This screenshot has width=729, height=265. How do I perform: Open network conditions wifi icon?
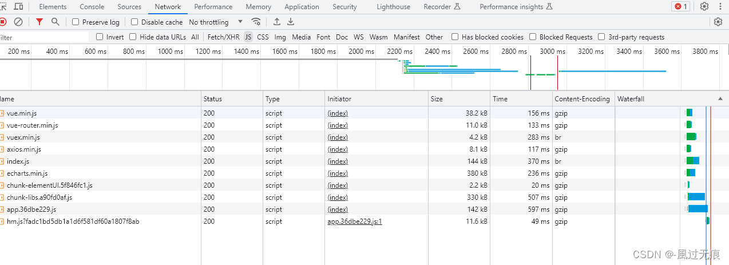coord(256,22)
